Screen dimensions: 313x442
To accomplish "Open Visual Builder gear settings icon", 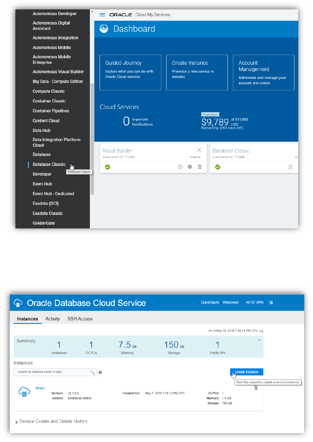I will (190, 167).
